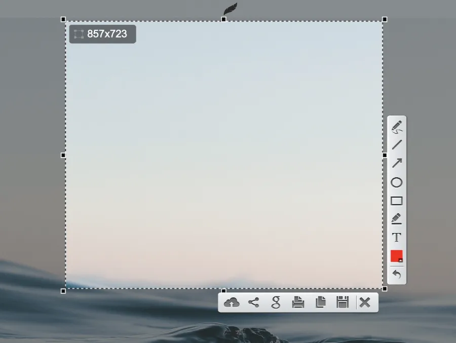
Task: Upload the screenshot to the cloud
Action: [x=232, y=302]
